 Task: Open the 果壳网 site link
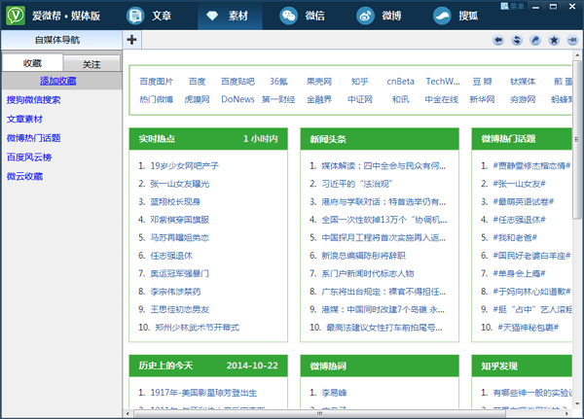pyautogui.click(x=319, y=81)
